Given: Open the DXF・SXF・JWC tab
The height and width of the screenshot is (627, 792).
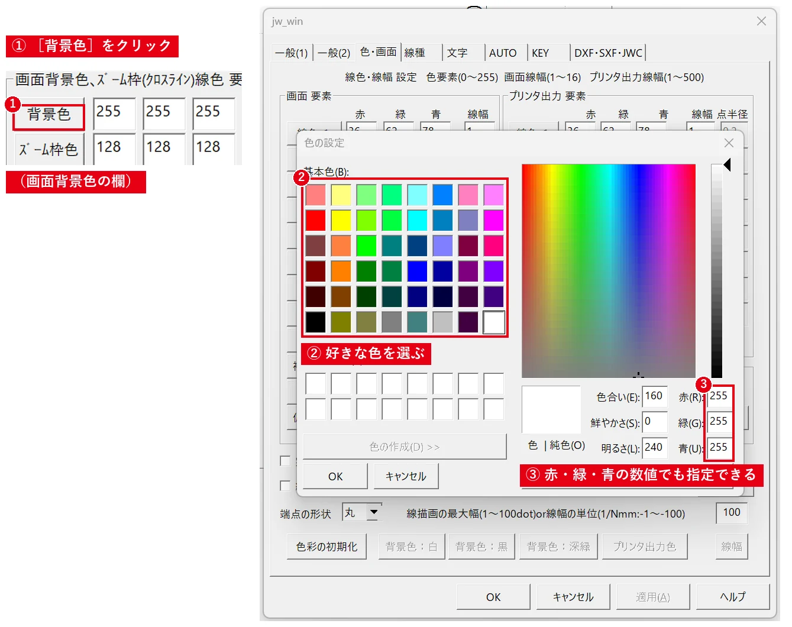Looking at the screenshot, I should 608,53.
